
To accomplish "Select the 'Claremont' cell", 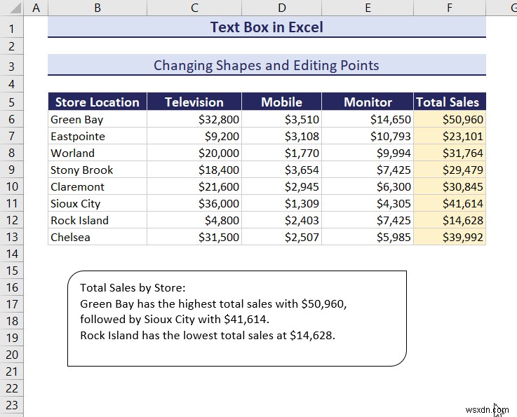I will click(98, 186).
